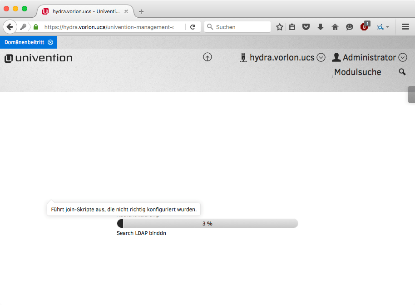Open the downloads arrow icon

[321, 27]
